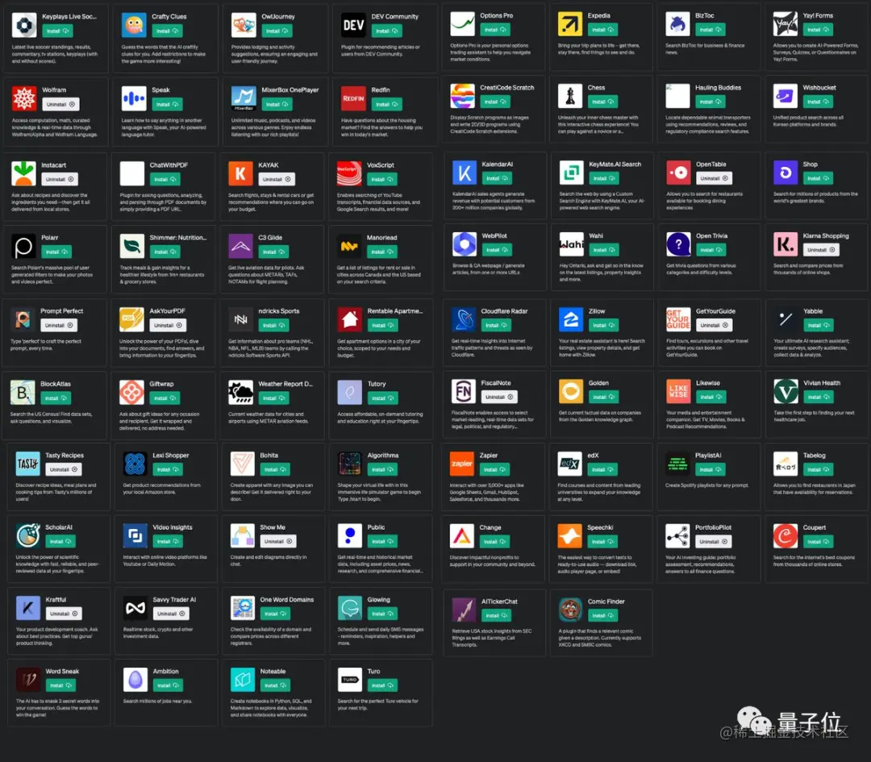Click the edX plugin icon

point(569,464)
